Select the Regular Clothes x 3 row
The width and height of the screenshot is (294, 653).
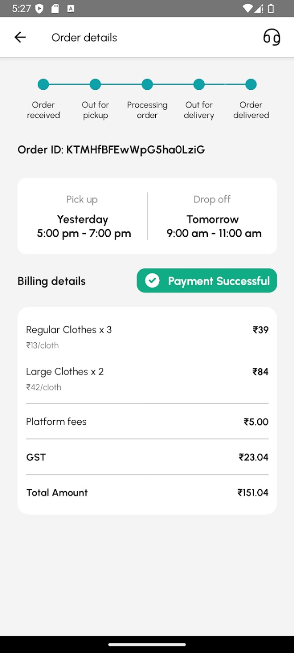147,337
